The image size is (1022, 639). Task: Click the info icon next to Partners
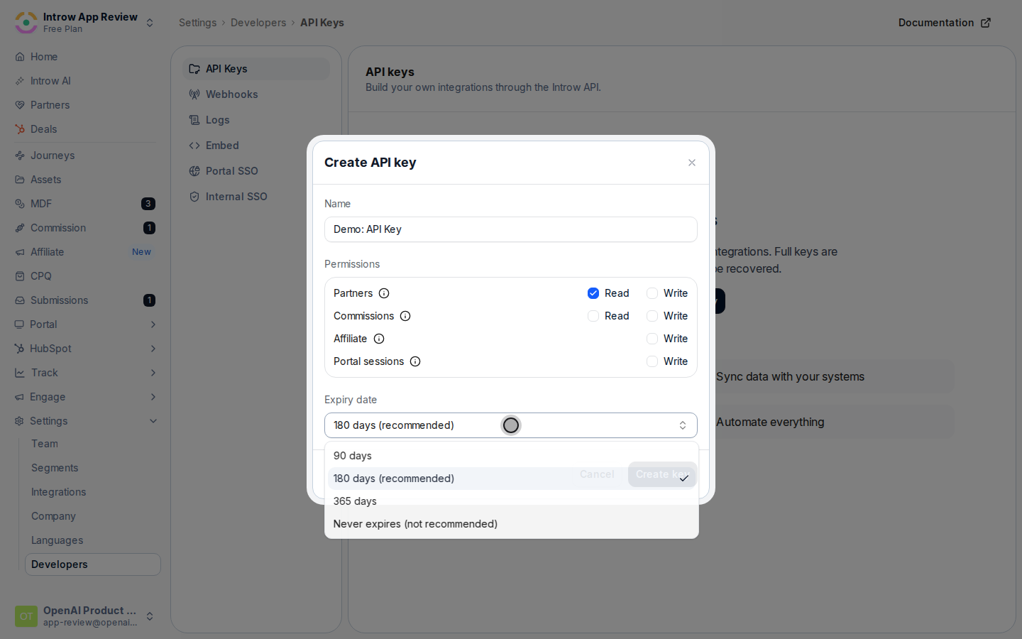384,293
